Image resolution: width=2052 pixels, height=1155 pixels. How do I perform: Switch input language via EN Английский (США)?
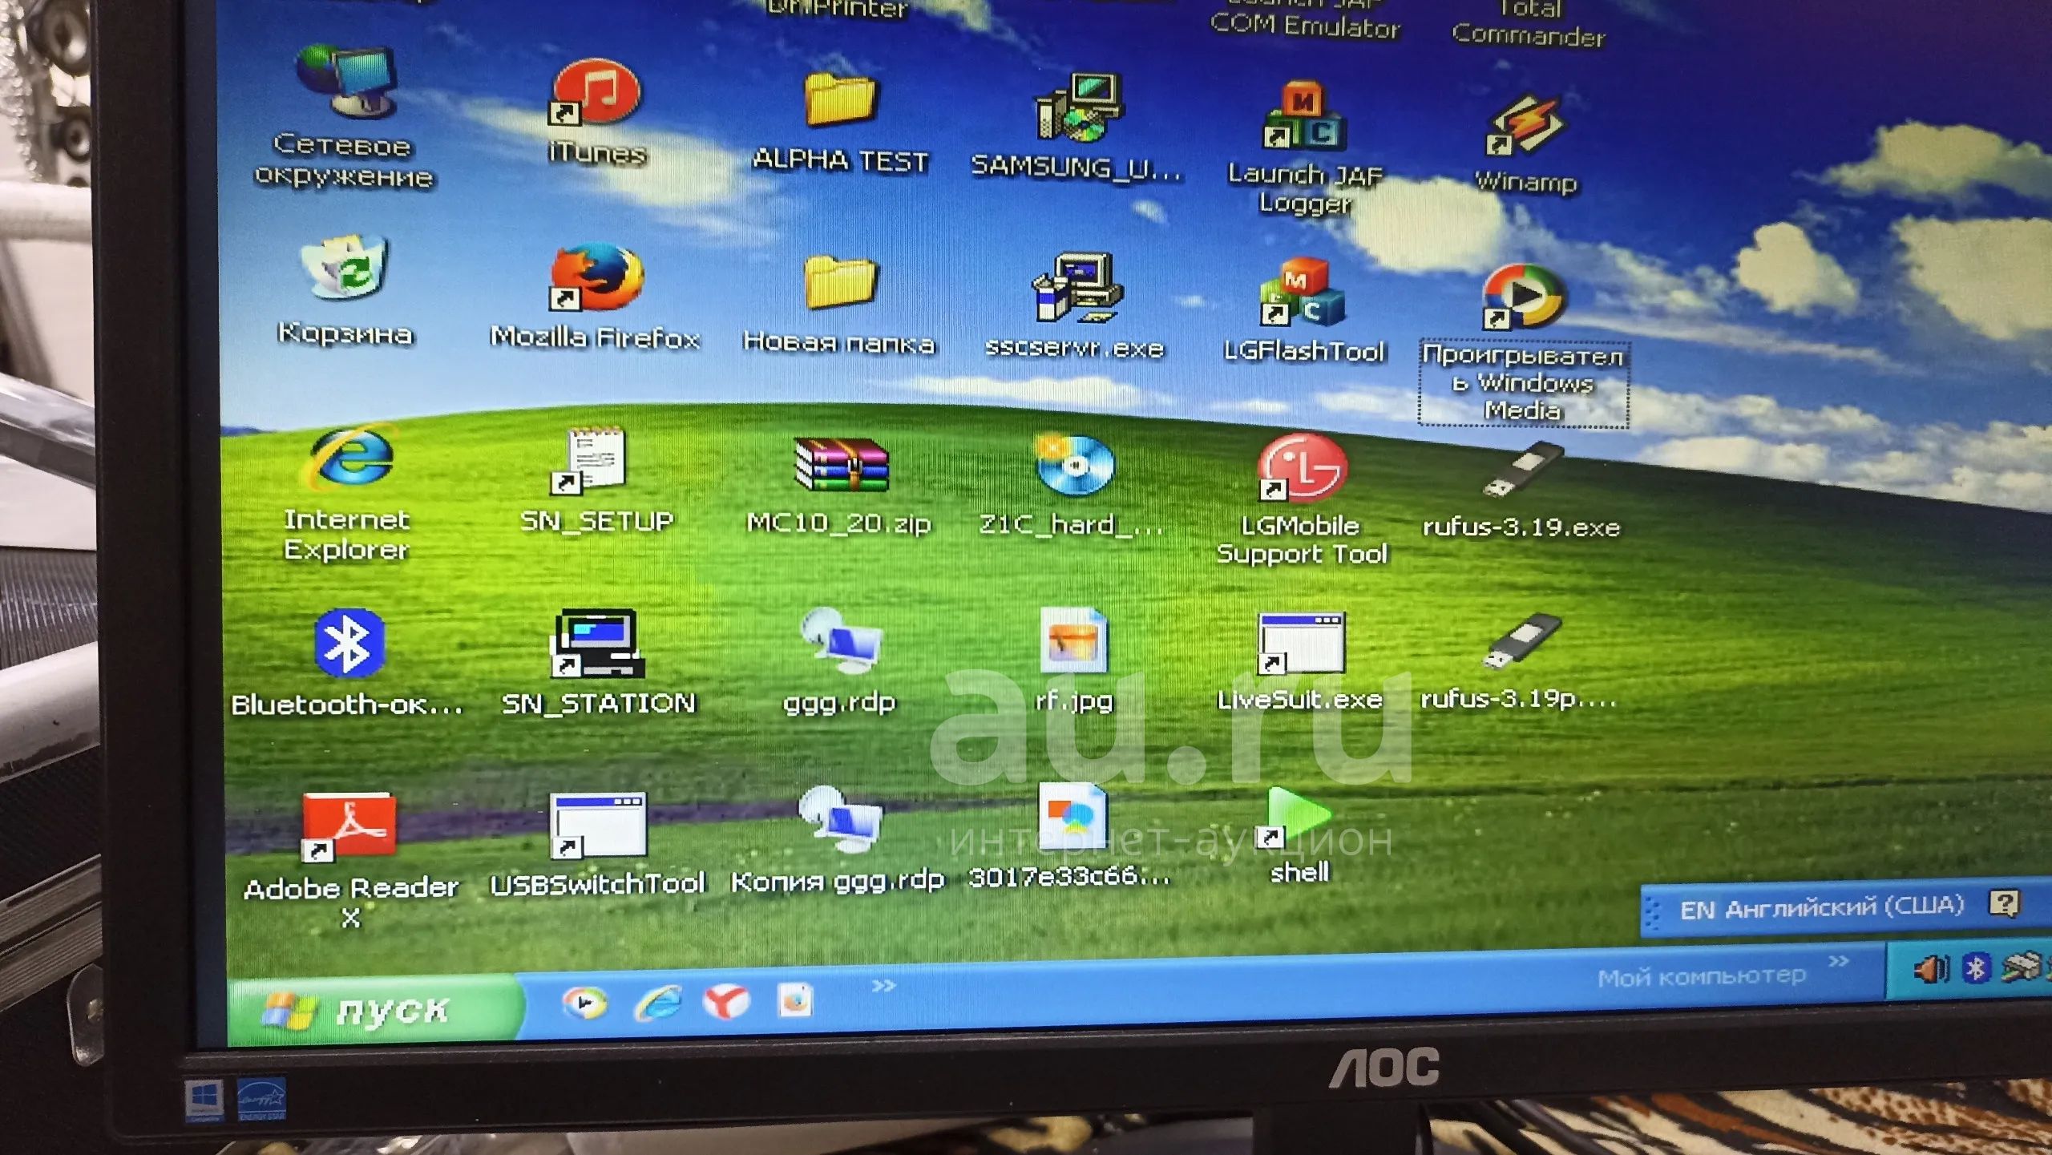(1821, 907)
